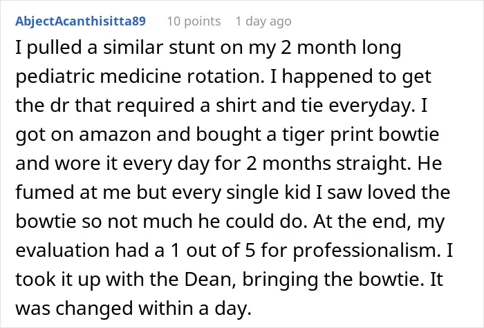Click the word within in the last line
Screen dimensions: 484x328
(x=165, y=308)
